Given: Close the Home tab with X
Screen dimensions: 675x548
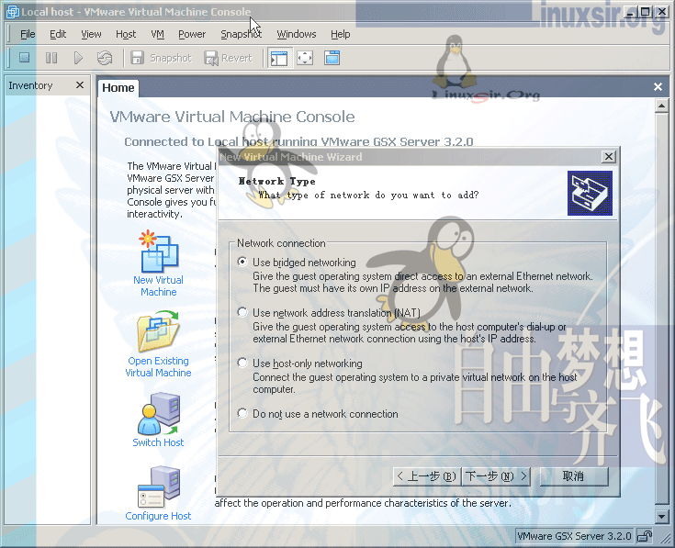Looking at the screenshot, I should tap(658, 87).
